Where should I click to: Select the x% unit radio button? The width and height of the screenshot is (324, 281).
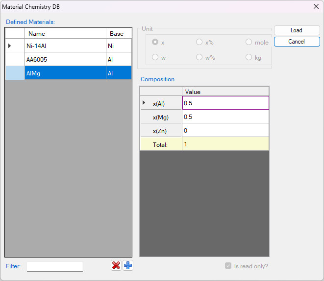coord(199,43)
